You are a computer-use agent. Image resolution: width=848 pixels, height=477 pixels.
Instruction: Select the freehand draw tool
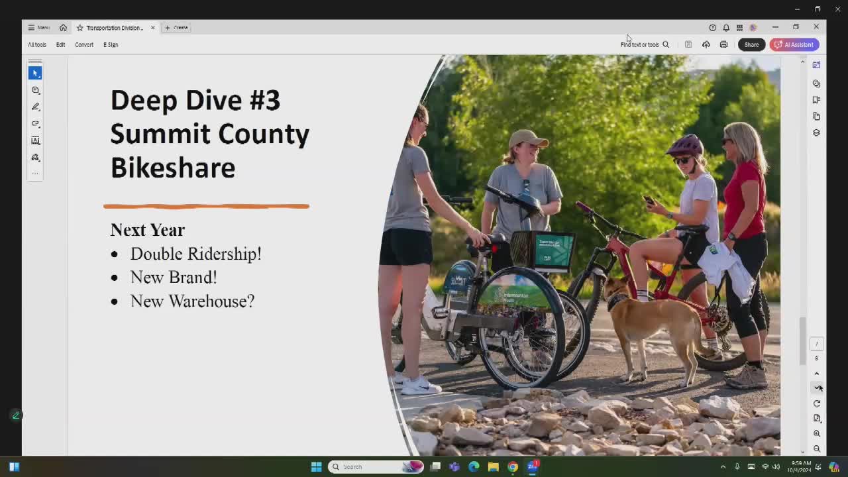pos(35,124)
